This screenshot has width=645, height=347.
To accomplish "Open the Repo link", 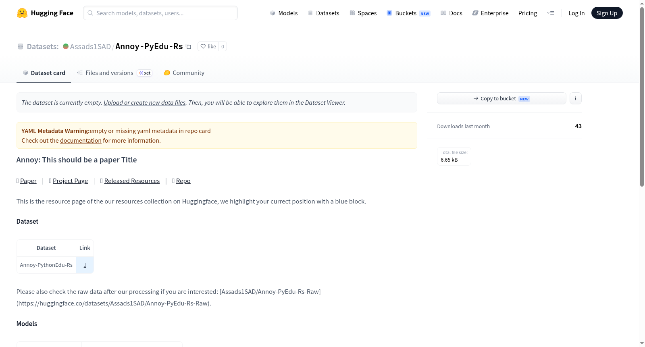I will (x=183, y=181).
